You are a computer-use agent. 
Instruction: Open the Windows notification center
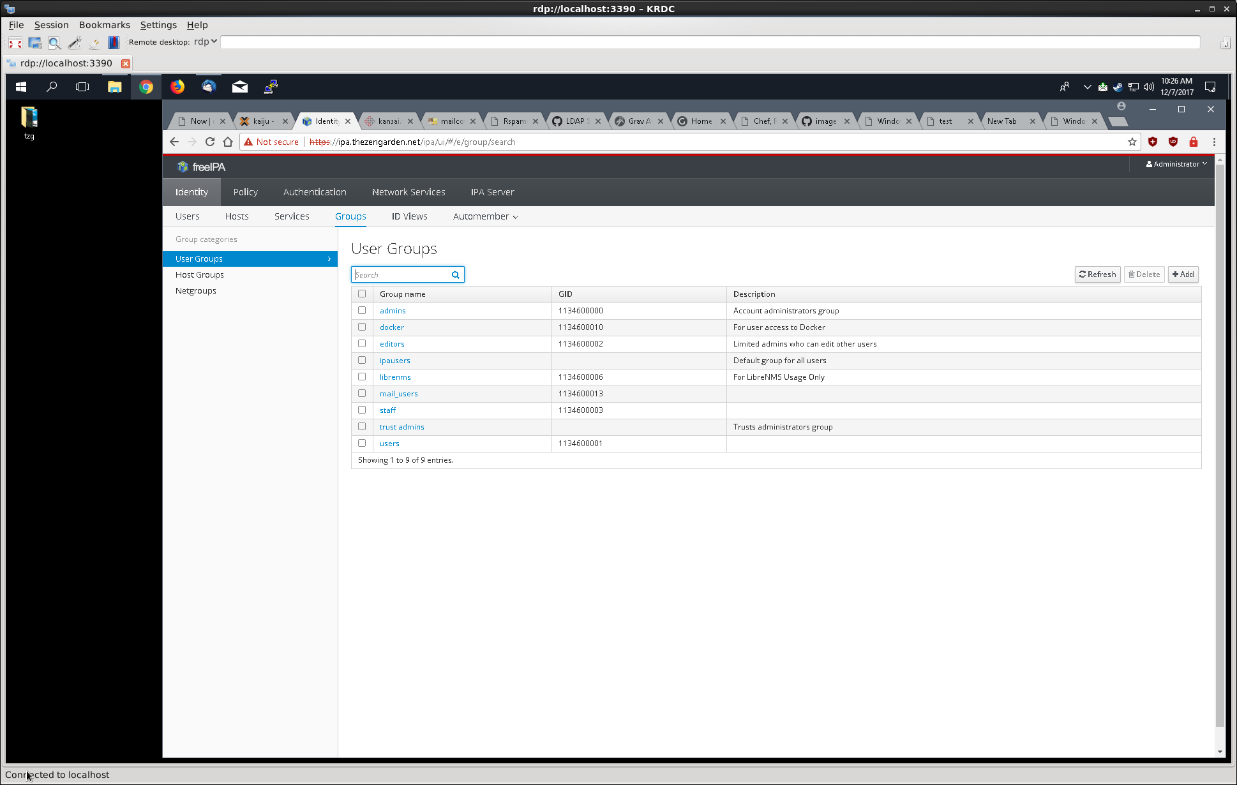pyautogui.click(x=1210, y=87)
